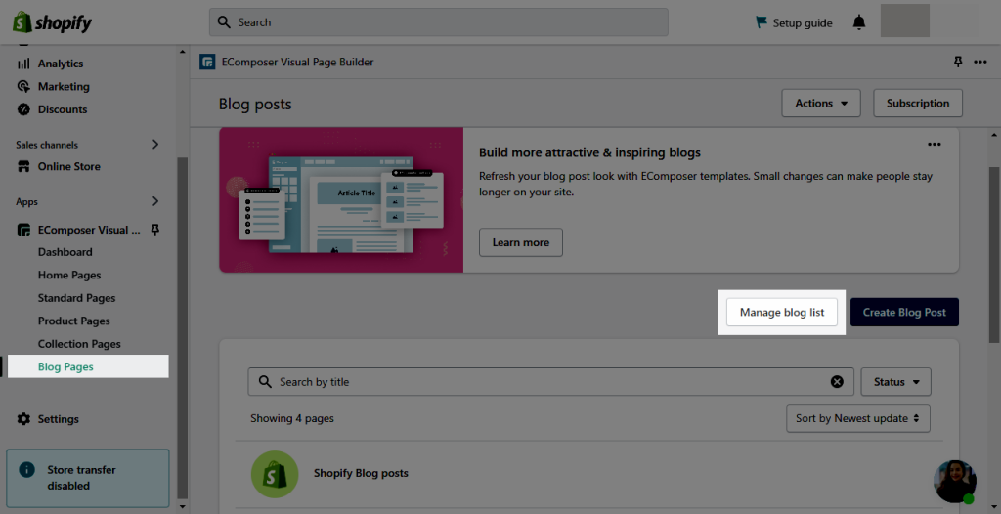Open EComposer Dashboard
The image size is (1001, 514).
(x=65, y=252)
